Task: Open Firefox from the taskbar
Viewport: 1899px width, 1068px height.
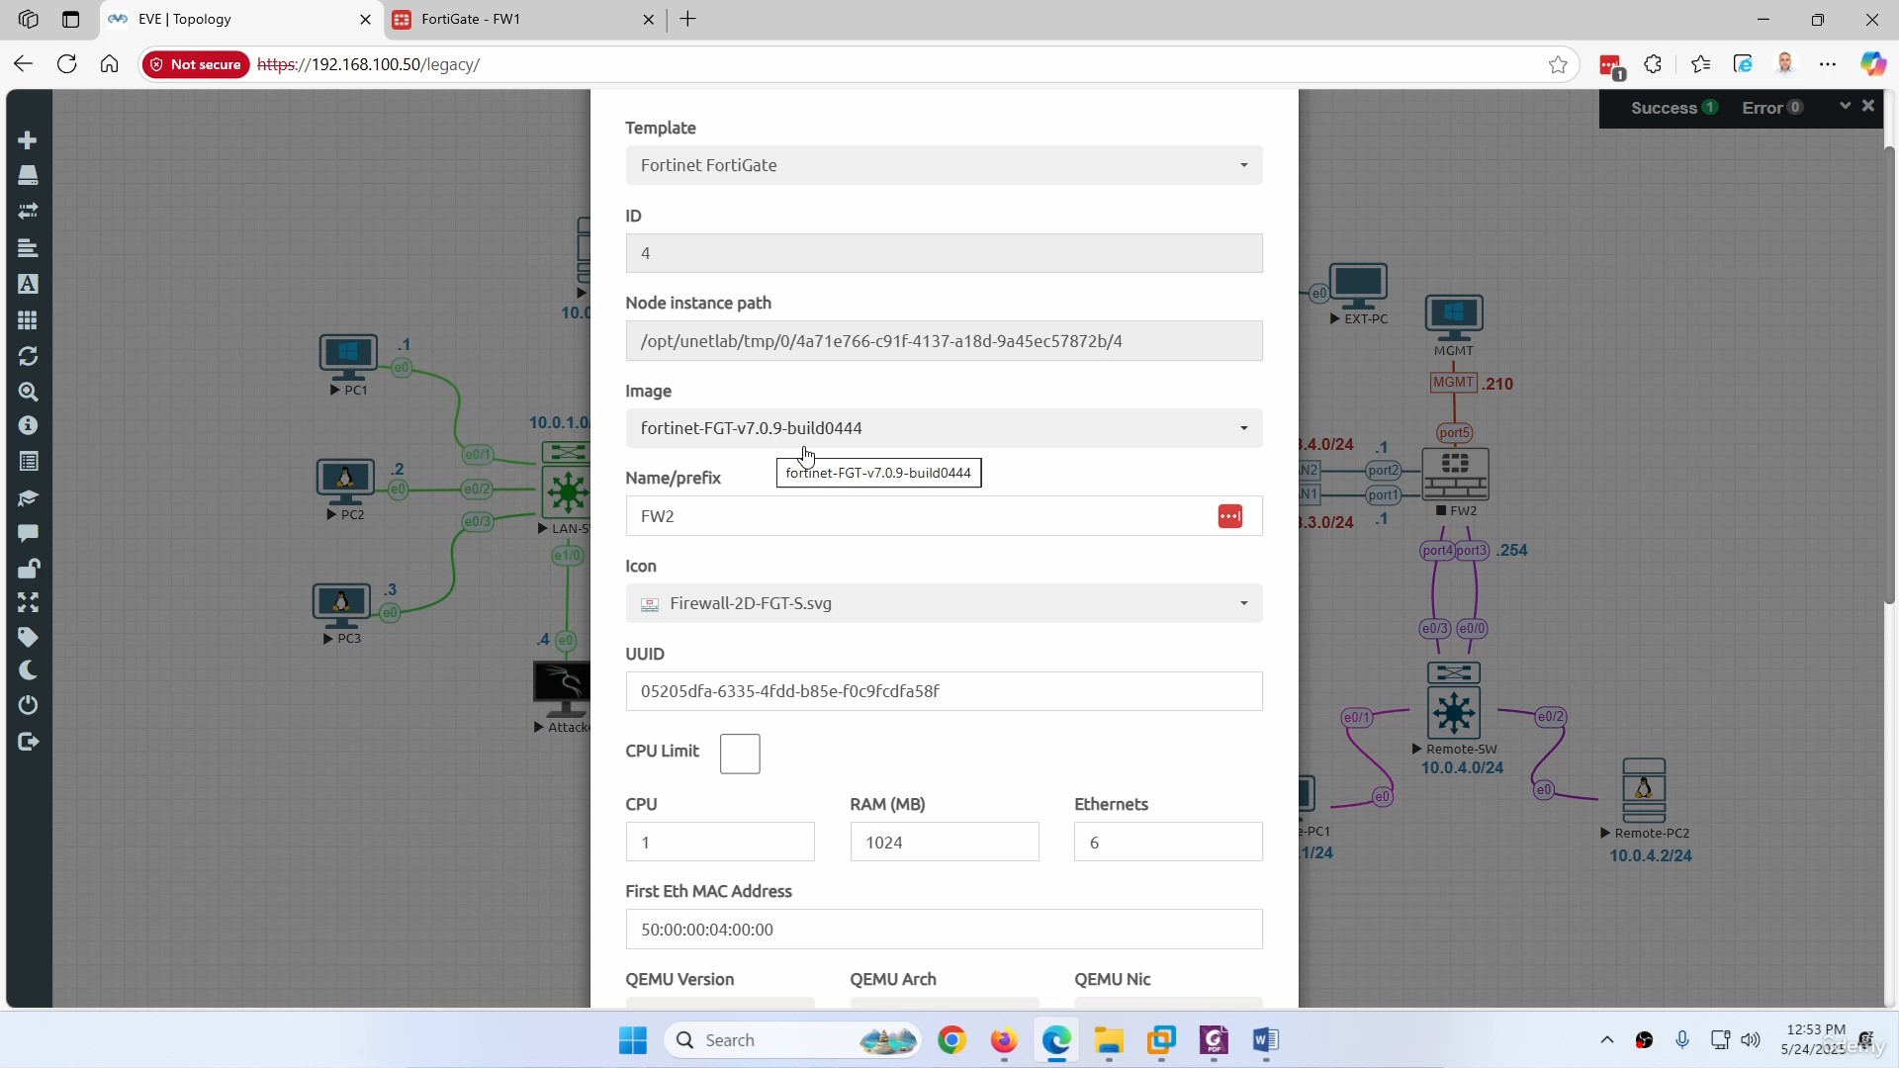Action: coord(1004,1040)
